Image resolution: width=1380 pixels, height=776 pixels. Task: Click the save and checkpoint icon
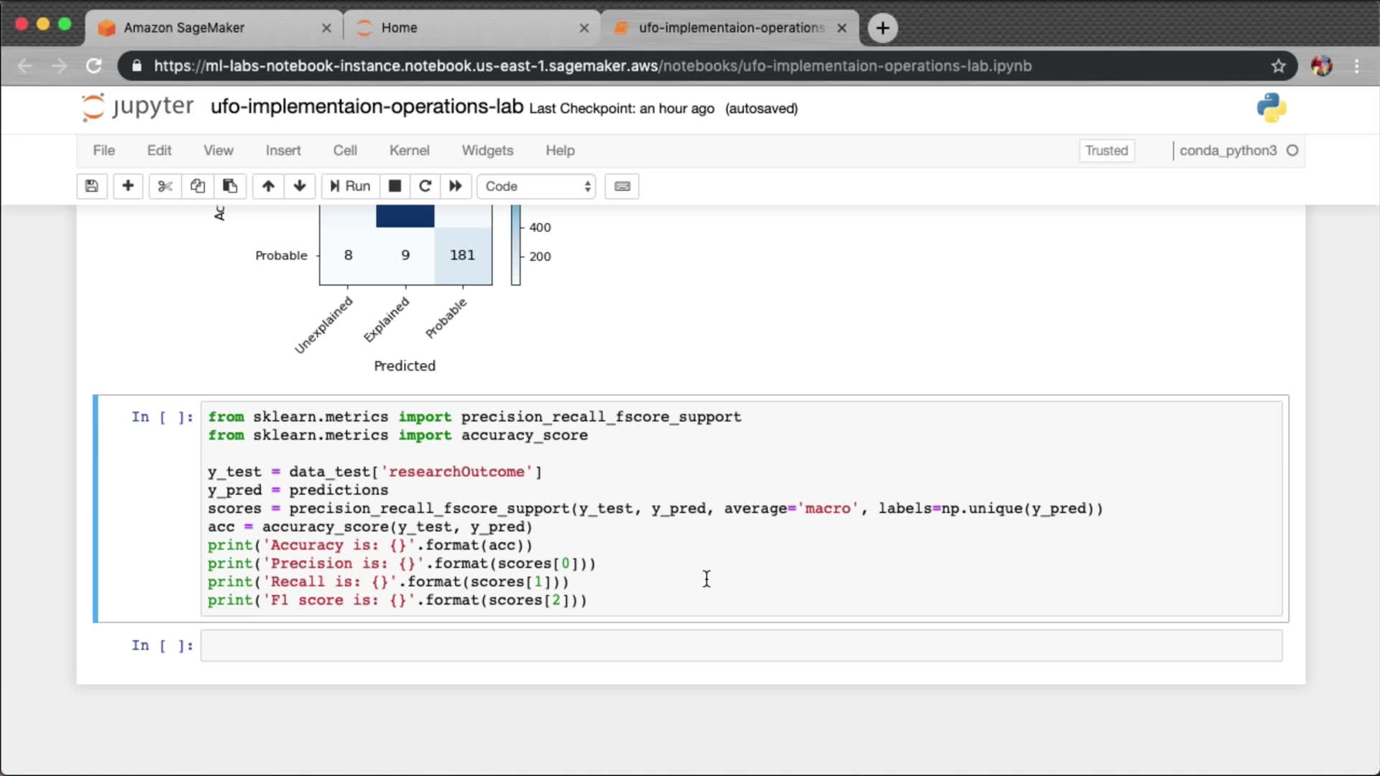(x=91, y=186)
